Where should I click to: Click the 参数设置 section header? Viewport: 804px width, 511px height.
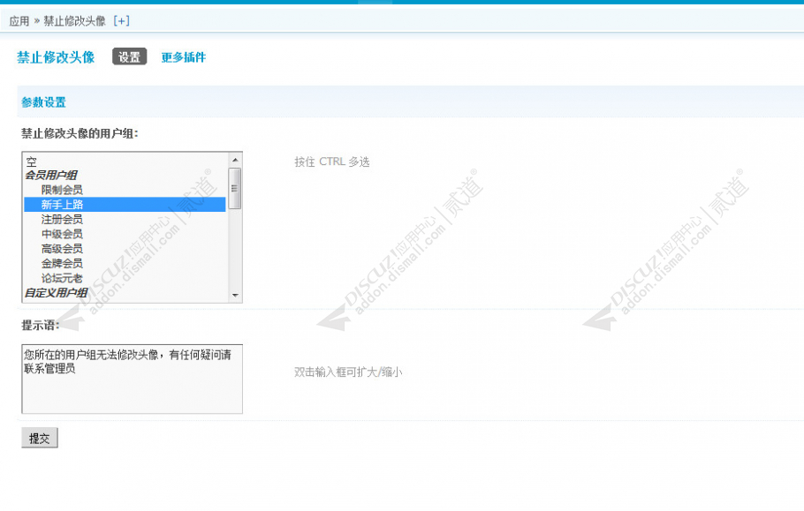(x=43, y=101)
